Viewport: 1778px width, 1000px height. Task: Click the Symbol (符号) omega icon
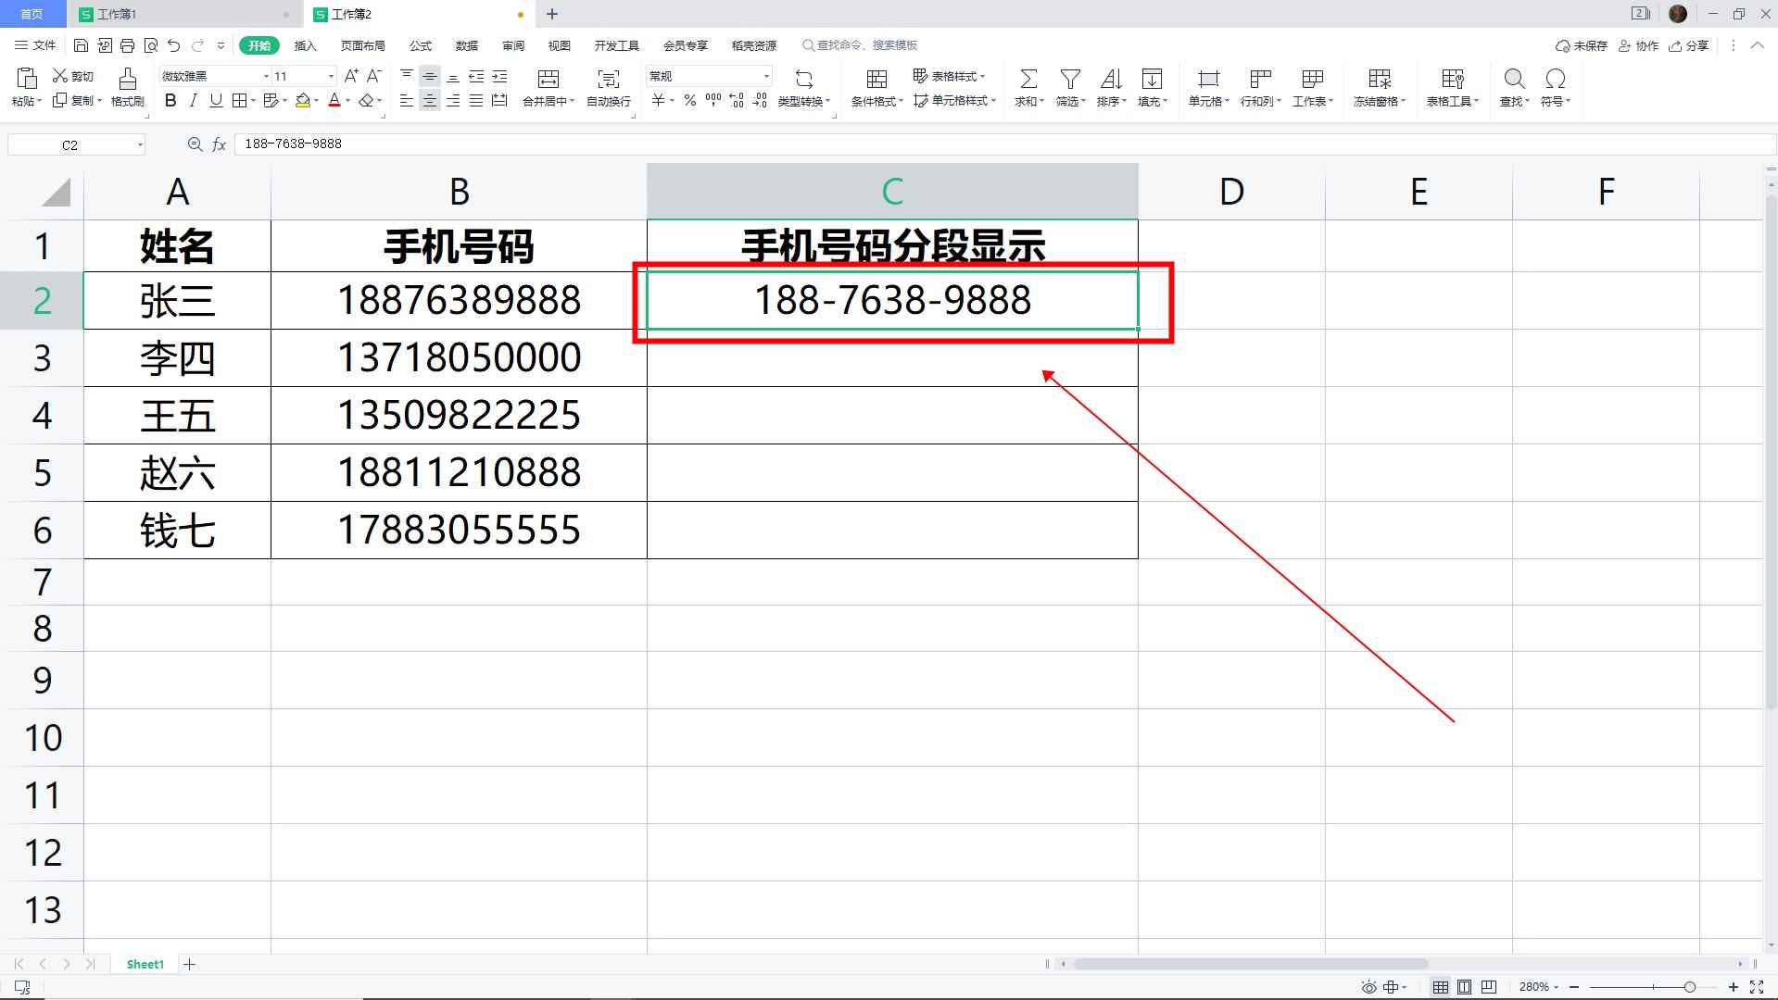tap(1555, 80)
